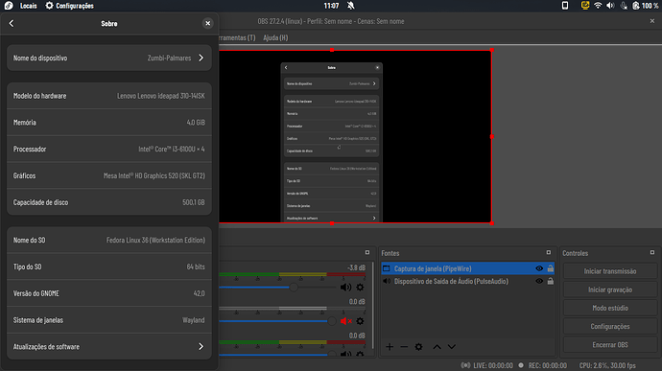Move selected source up

pyautogui.click(x=437, y=347)
